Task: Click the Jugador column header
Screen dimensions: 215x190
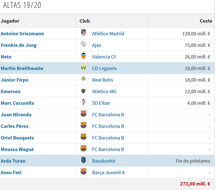Action: coord(10,21)
